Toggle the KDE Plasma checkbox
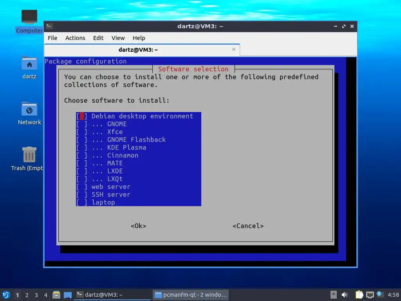Viewport: 401px width, 301px height. pyautogui.click(x=82, y=148)
